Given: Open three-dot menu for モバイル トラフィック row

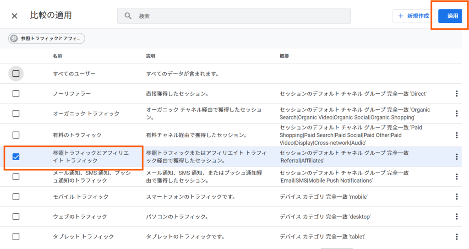Looking at the screenshot, I should coord(456,197).
